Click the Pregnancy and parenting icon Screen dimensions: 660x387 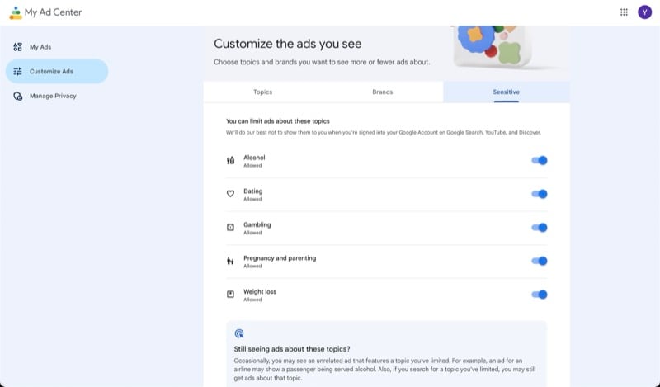pos(230,261)
